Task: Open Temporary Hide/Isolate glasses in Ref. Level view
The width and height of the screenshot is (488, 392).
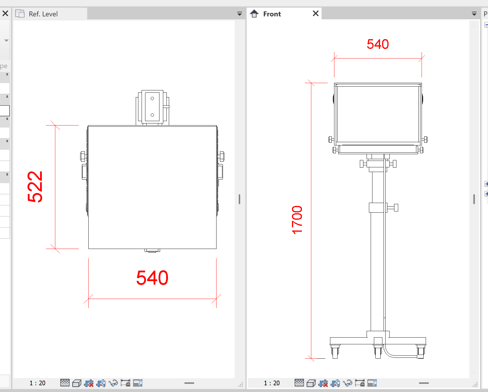Action: pos(113,383)
